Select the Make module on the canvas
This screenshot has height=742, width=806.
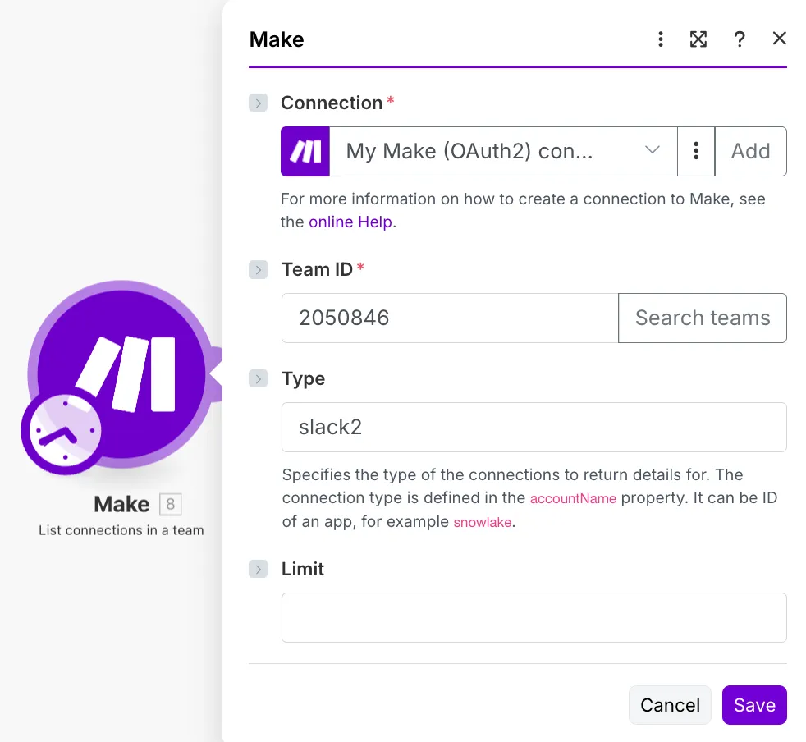point(121,374)
